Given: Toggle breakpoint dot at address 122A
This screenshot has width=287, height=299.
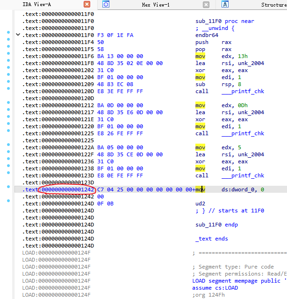Looking at the screenshot, I should click(8, 145).
